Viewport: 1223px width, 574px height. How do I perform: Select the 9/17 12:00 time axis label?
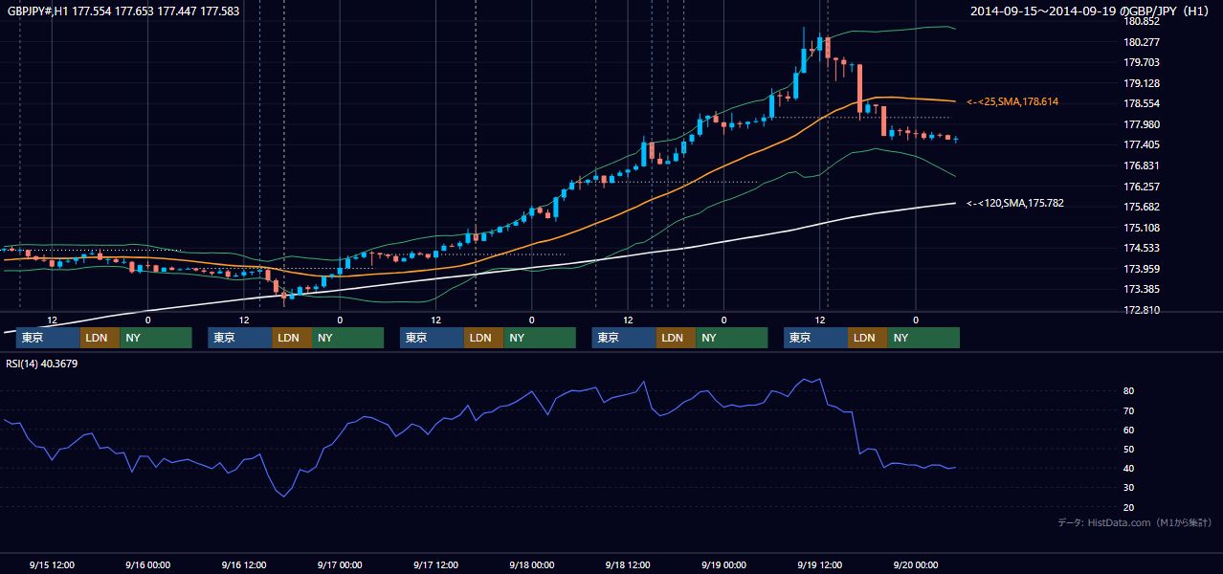point(435,564)
